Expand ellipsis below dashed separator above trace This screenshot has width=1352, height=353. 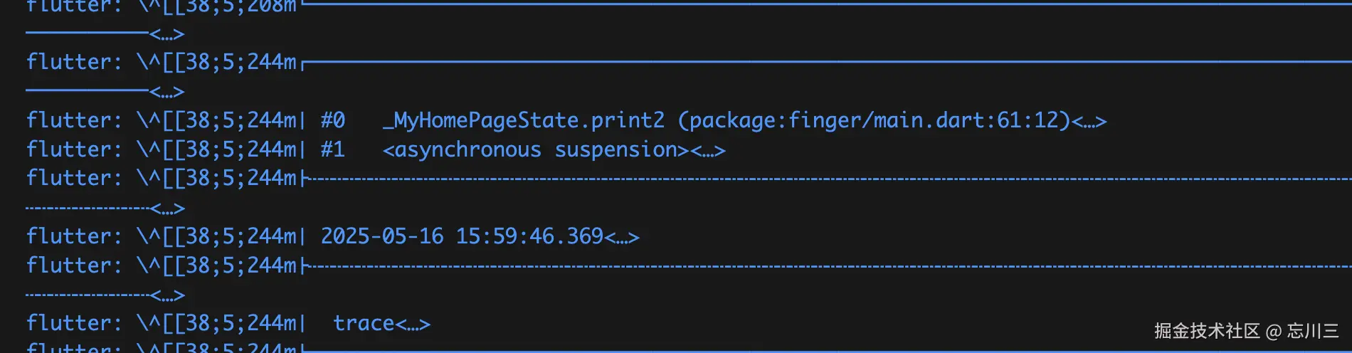pyautogui.click(x=167, y=295)
